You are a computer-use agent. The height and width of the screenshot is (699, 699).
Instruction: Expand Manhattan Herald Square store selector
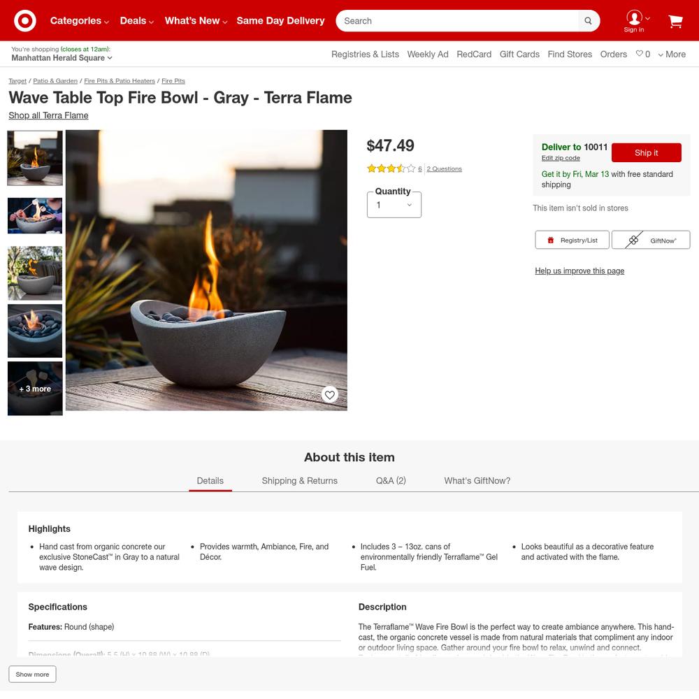click(62, 58)
